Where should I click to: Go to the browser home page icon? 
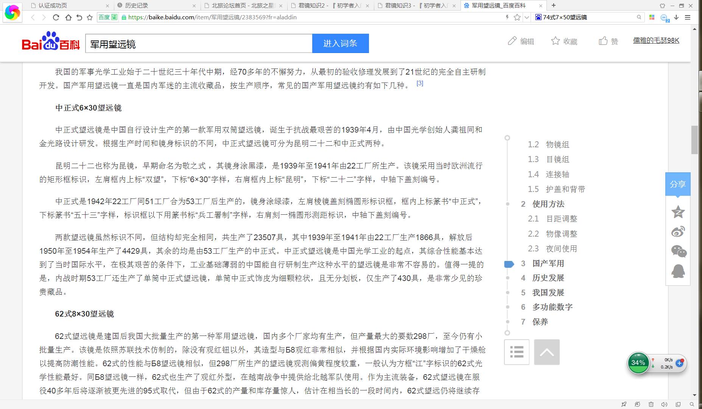(x=68, y=17)
